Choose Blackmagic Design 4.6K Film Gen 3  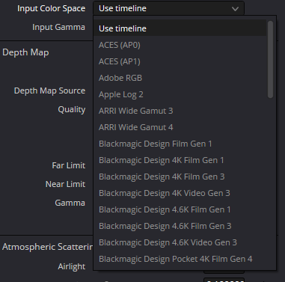pos(180,226)
